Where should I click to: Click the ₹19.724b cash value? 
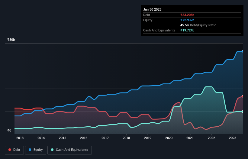[x=187, y=30]
